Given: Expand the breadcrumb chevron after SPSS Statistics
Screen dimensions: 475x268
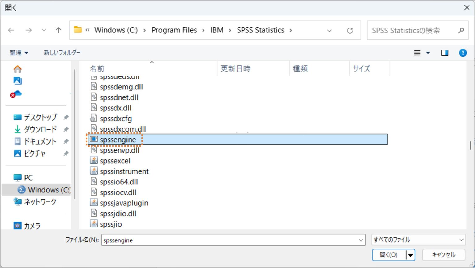Looking at the screenshot, I should [x=291, y=30].
